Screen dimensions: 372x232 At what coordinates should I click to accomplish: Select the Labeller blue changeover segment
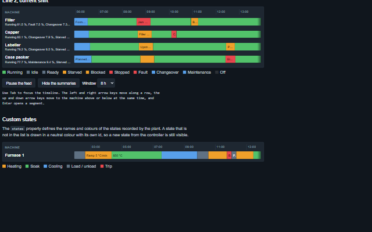[x=82, y=46]
